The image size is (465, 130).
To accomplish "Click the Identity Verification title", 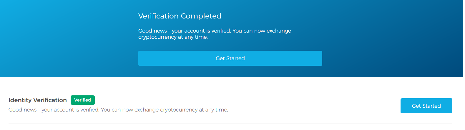I will coord(38,100).
